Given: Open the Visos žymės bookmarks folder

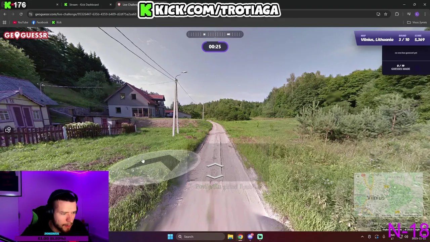Looking at the screenshot, I should pos(417,23).
